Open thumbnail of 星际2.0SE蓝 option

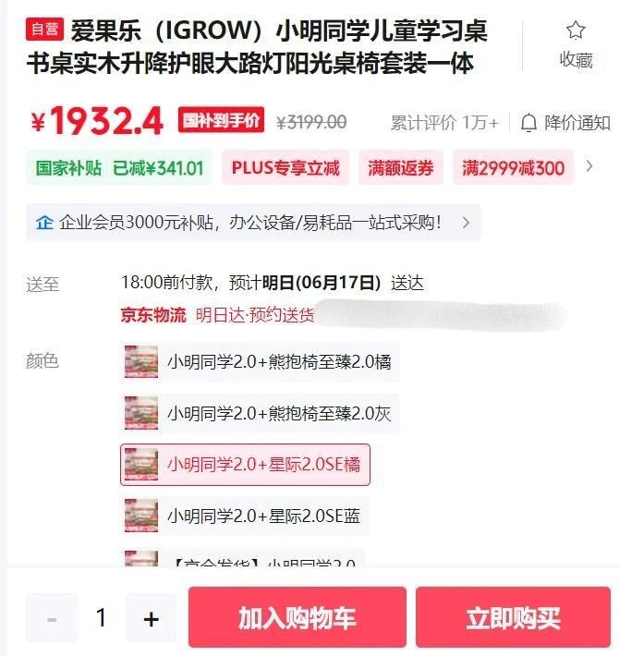(141, 516)
